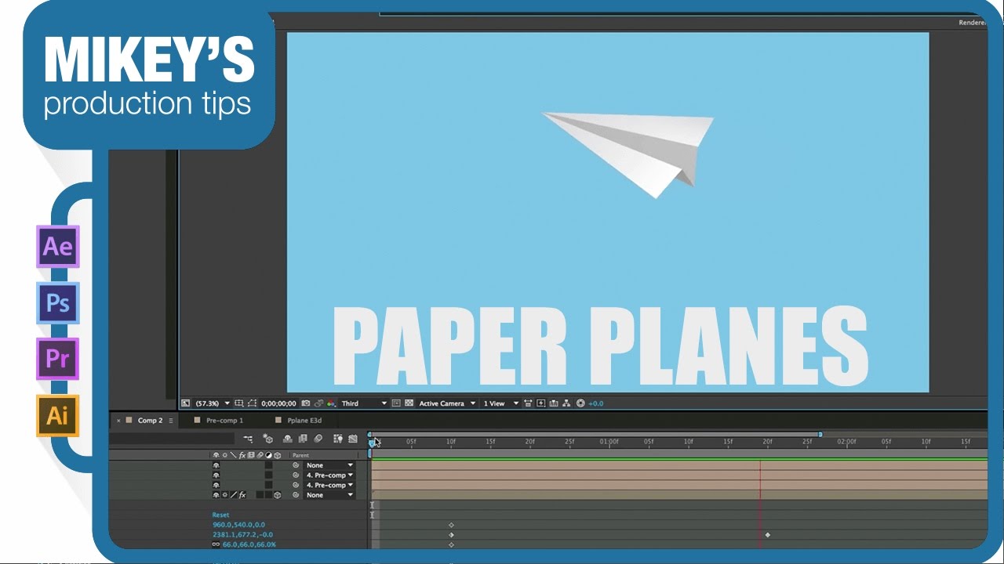This screenshot has height=564, width=1004.
Task: Open the Composition Mini-Flowchart in timeline
Action: [248, 439]
